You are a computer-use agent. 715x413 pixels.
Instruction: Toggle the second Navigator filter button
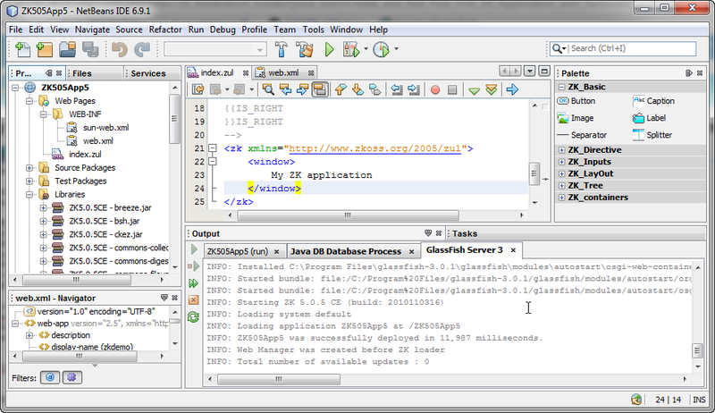click(71, 377)
